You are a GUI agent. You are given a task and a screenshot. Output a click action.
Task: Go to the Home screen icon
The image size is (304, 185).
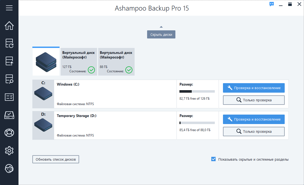[x=9, y=26]
